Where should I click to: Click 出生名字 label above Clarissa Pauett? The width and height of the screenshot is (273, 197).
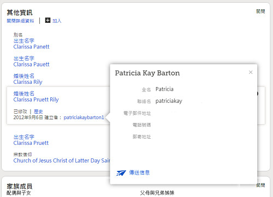pyautogui.click(x=24, y=58)
